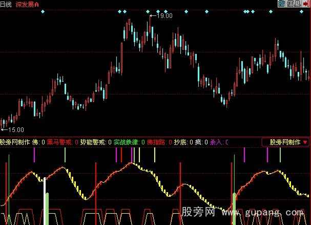Click the leftmost cyan diamond info marker
The image size is (311, 225).
click(43, 11)
